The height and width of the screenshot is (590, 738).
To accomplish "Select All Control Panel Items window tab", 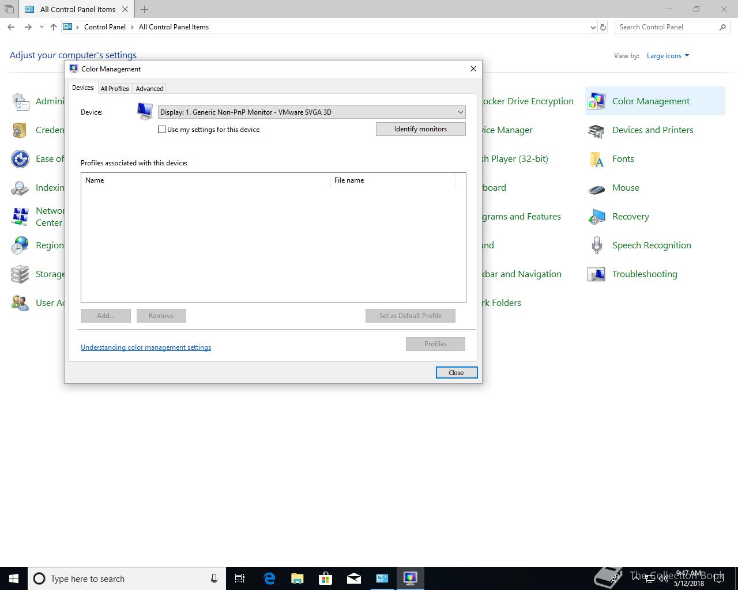I will point(78,9).
